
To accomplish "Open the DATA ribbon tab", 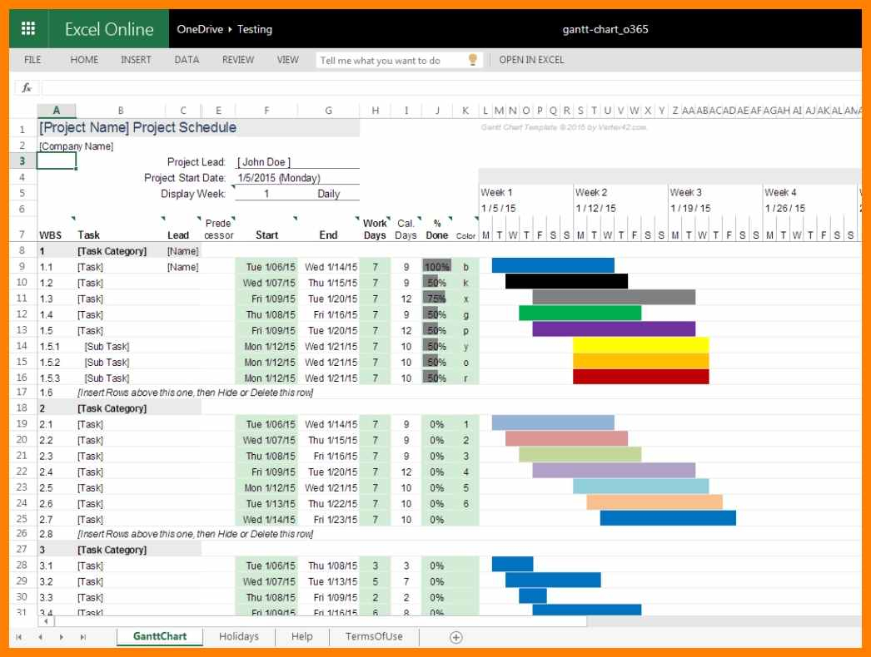I will [x=187, y=59].
